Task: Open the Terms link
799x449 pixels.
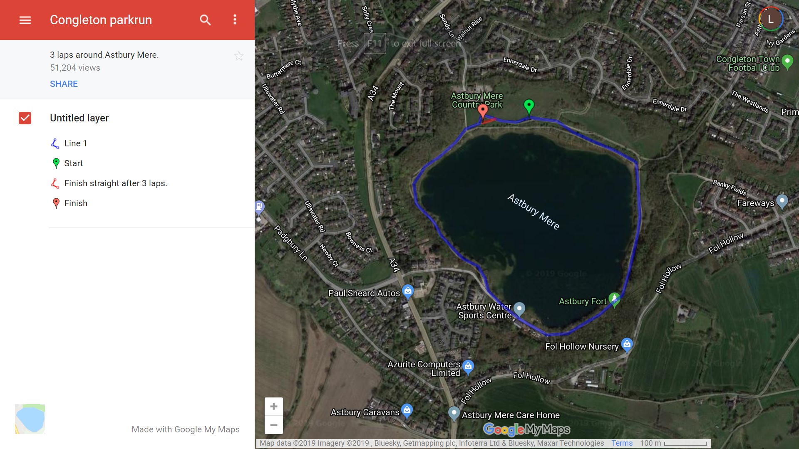Action: [x=622, y=443]
